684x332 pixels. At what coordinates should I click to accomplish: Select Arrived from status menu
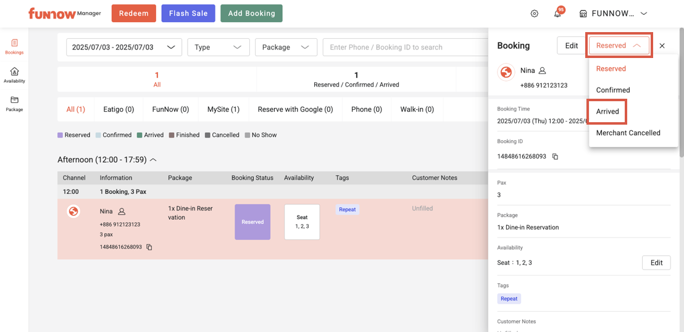tap(607, 112)
